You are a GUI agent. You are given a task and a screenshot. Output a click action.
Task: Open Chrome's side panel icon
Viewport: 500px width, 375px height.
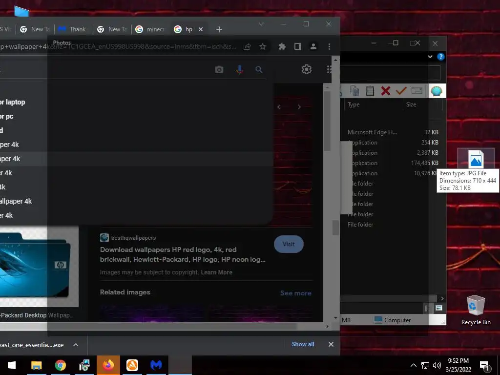298,47
